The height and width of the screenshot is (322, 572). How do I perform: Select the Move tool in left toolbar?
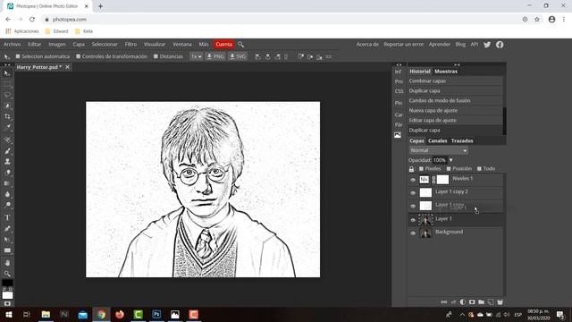tap(7, 73)
